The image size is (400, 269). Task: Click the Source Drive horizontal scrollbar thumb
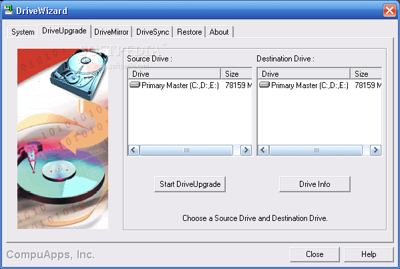click(x=186, y=150)
